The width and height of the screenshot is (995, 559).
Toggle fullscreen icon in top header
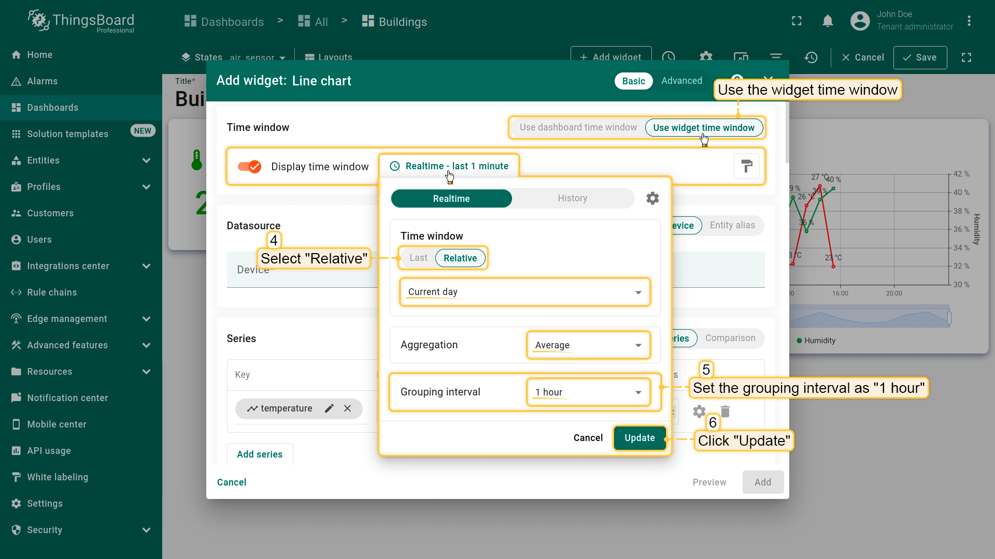click(x=797, y=21)
